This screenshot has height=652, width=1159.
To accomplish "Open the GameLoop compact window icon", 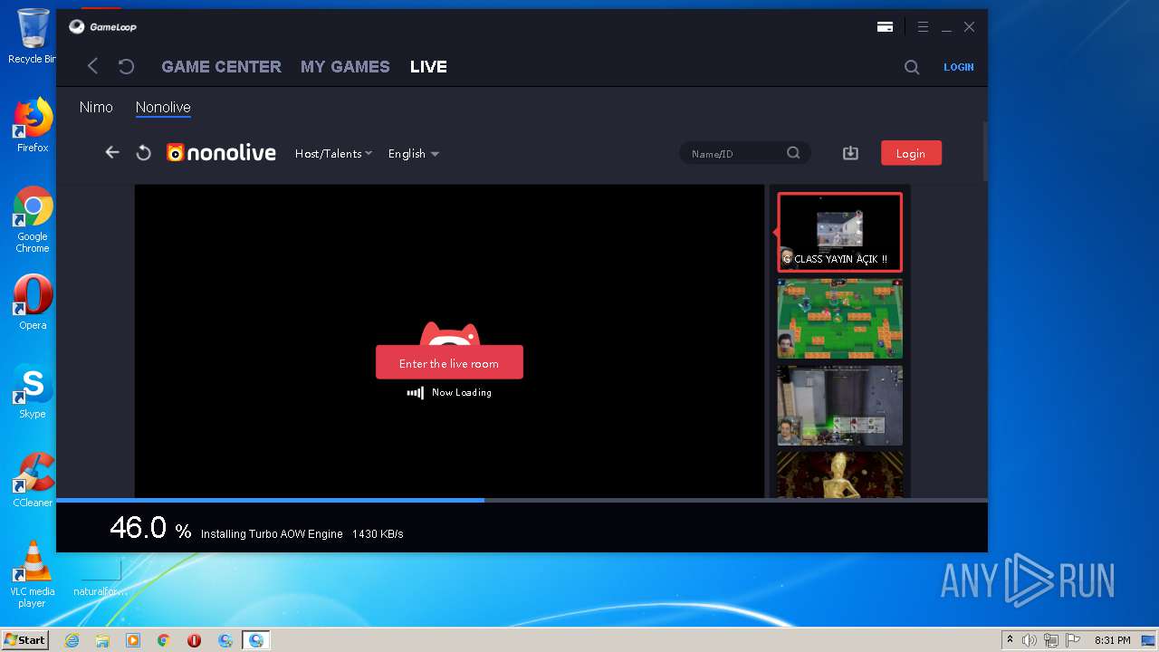I will pyautogui.click(x=885, y=27).
